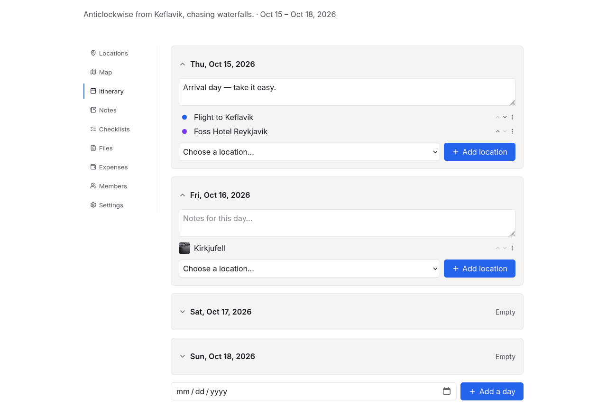
Task: Open more options for Kirkjufell
Action: (512, 248)
